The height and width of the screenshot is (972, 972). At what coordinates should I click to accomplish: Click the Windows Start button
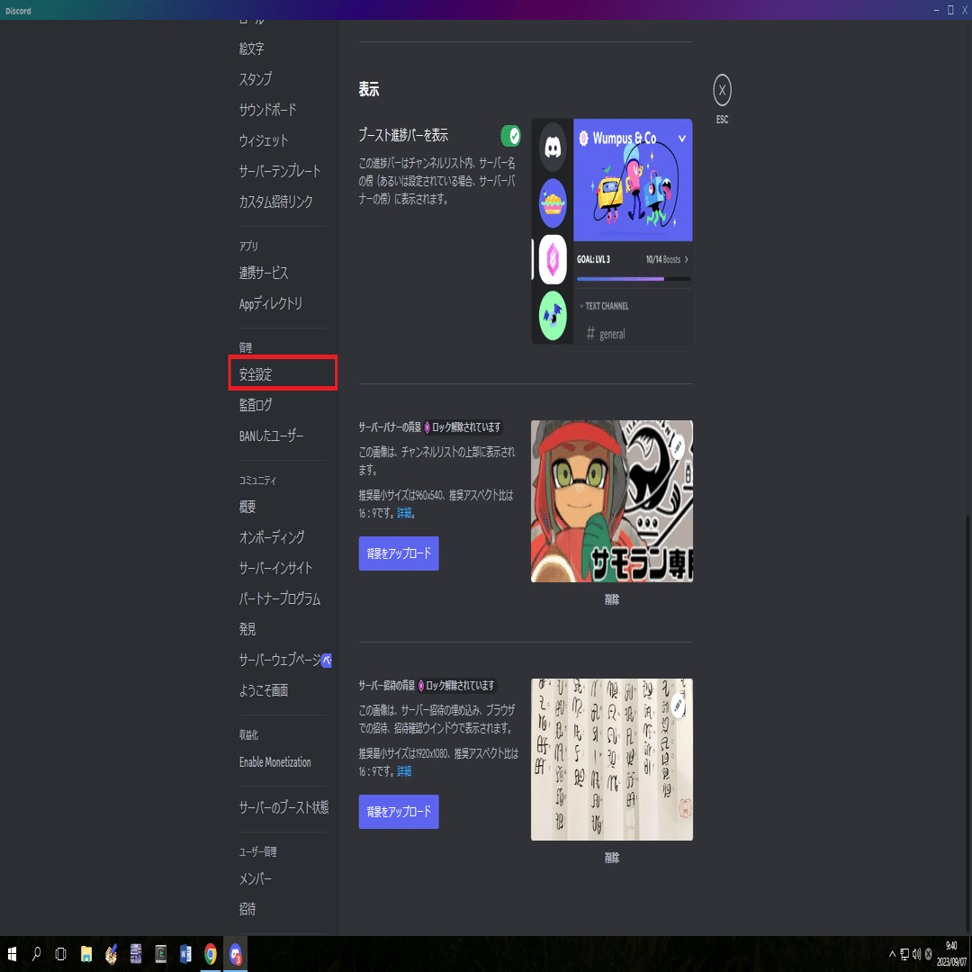coord(13,953)
